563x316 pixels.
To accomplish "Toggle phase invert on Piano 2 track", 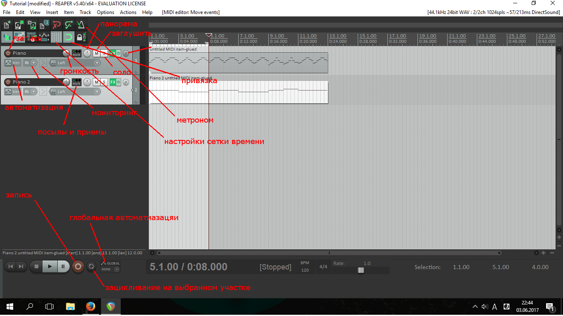I will (x=126, y=82).
